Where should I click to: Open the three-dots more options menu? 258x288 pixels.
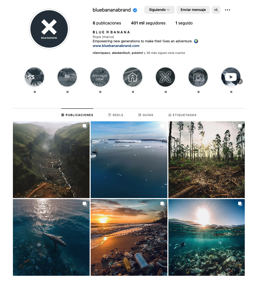pos(228,10)
